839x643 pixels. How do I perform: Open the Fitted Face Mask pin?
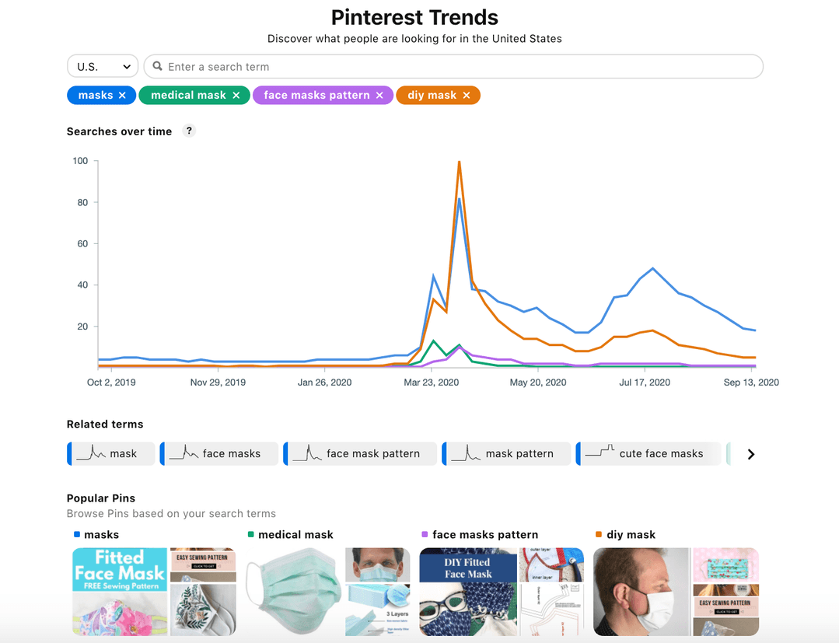[x=120, y=591]
